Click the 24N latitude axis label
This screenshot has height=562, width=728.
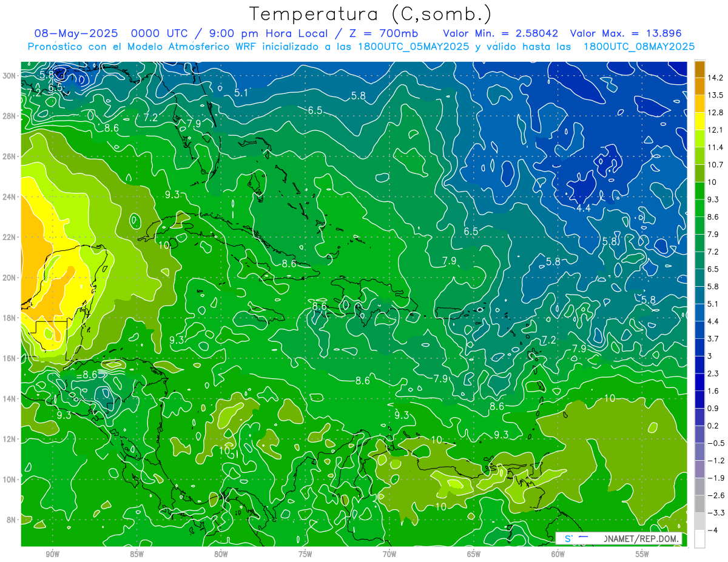(8, 196)
